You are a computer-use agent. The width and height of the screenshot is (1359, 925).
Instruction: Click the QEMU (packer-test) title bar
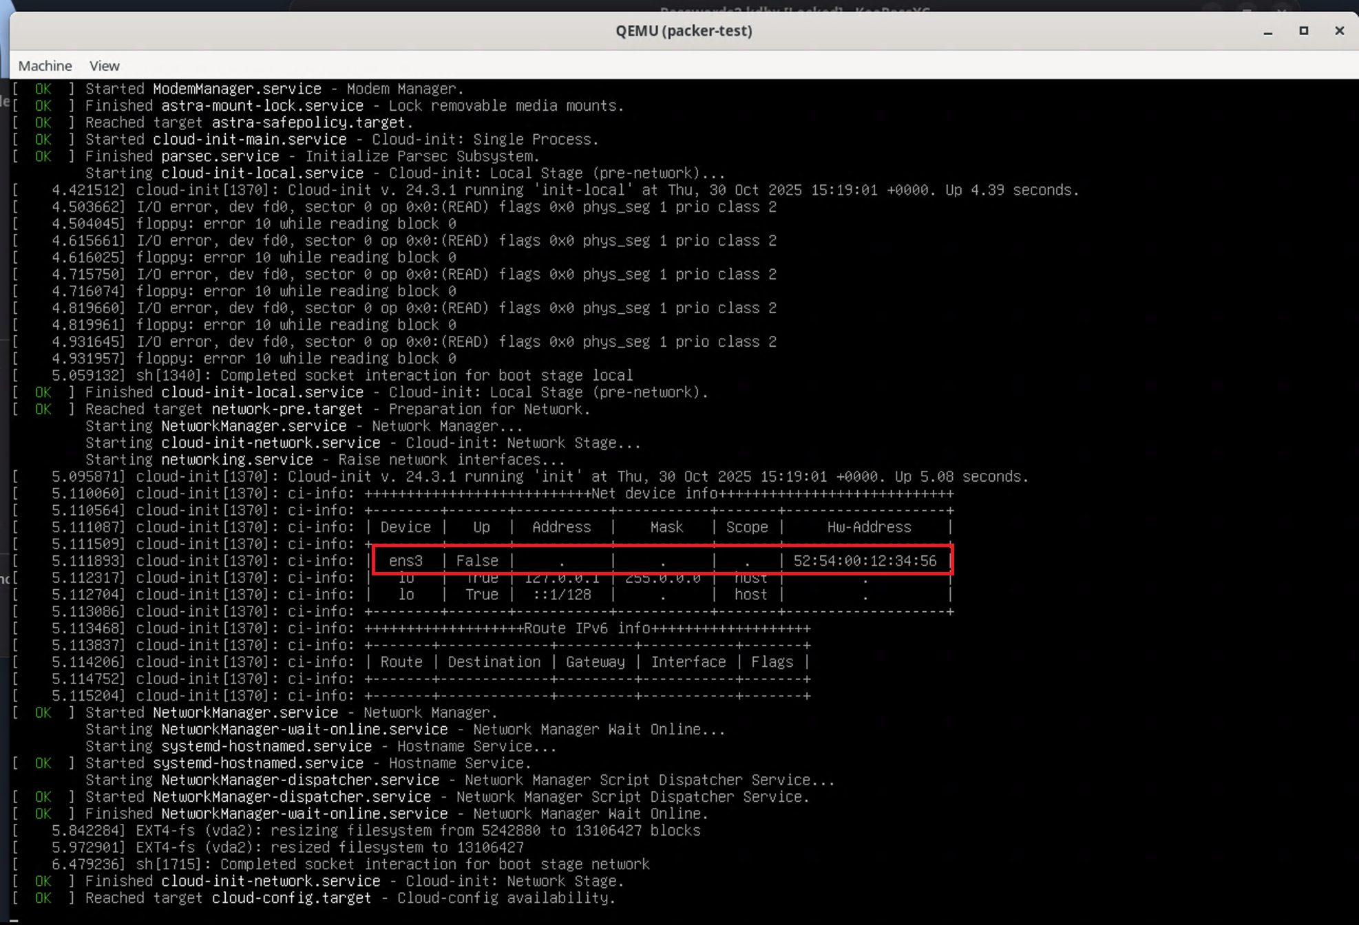683,31
